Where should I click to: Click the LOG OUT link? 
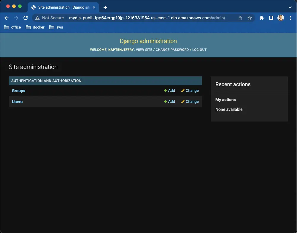pos(199,50)
